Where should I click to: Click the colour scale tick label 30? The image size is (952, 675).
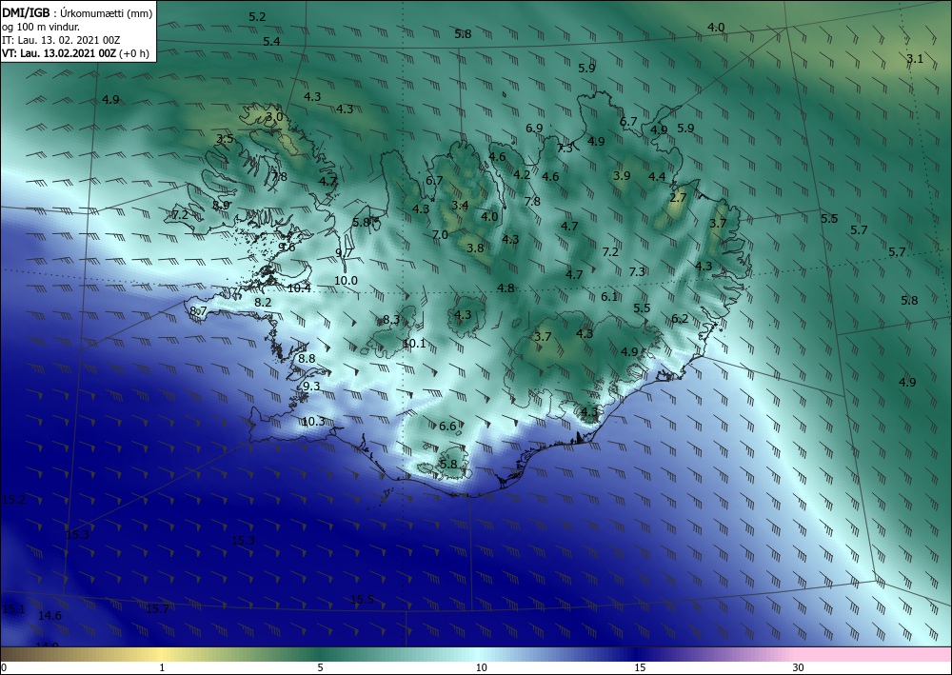coord(798,667)
